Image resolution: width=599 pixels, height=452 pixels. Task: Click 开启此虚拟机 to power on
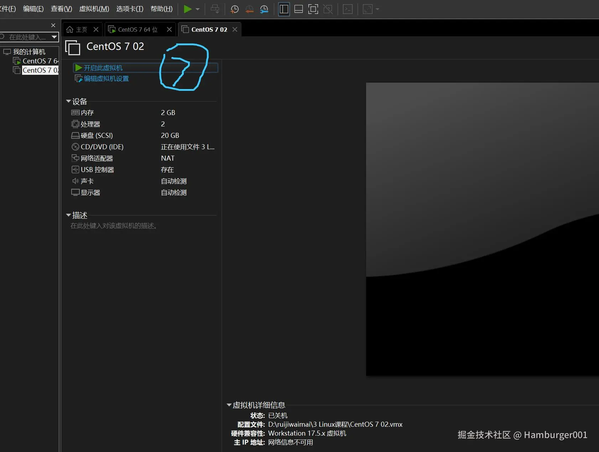[x=103, y=67]
